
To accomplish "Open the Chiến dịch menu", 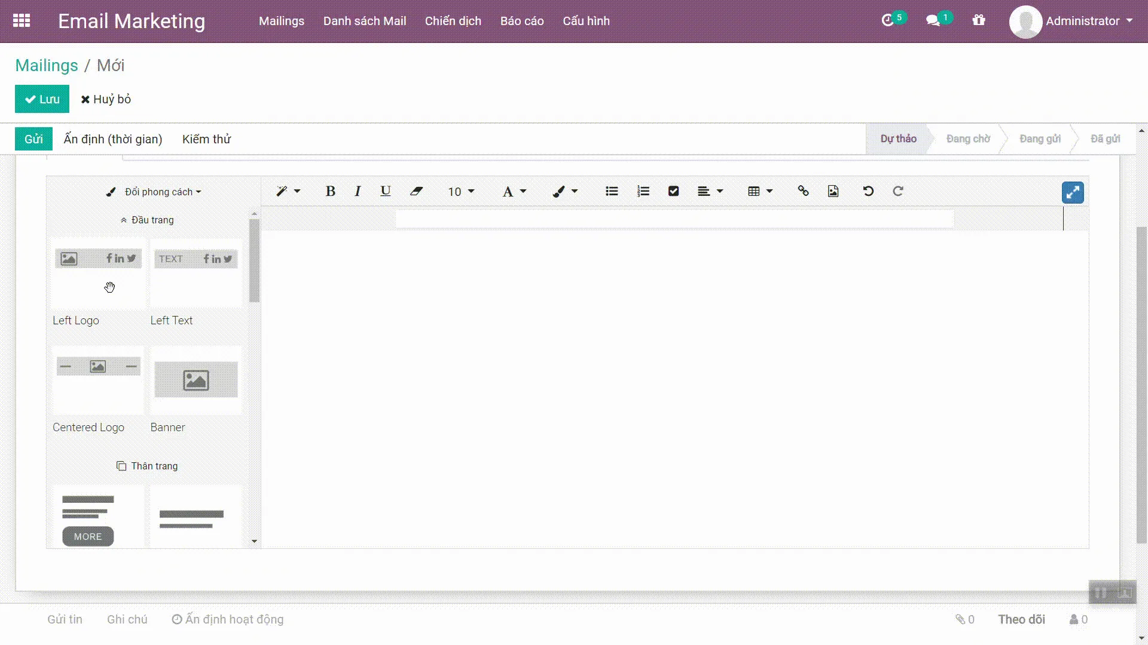I will tap(453, 21).
